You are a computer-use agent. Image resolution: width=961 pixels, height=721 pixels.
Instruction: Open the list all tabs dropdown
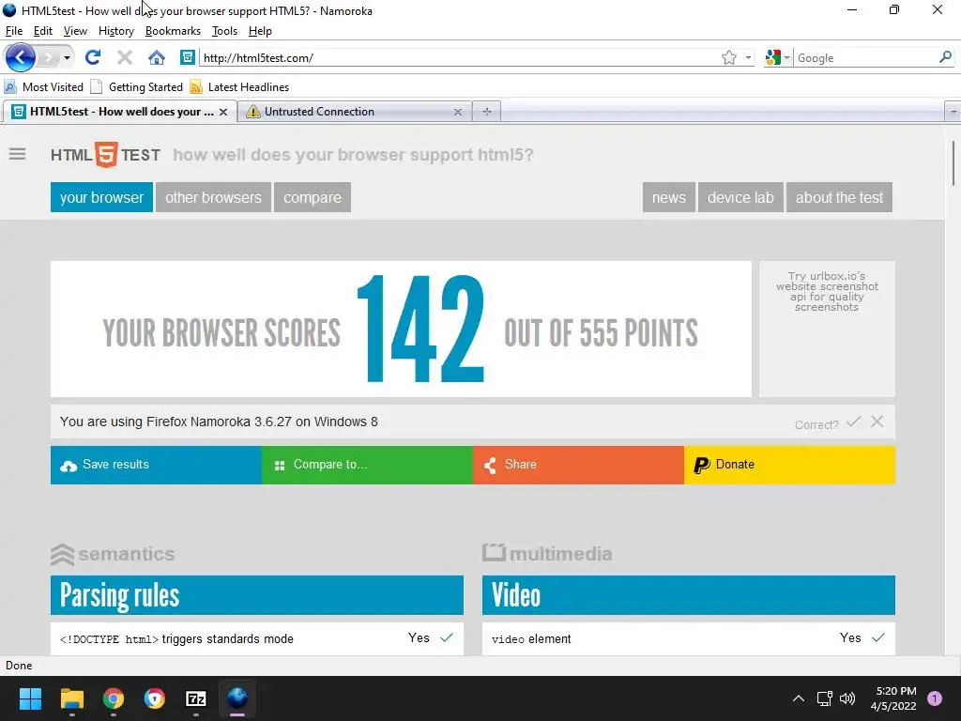pos(953,113)
